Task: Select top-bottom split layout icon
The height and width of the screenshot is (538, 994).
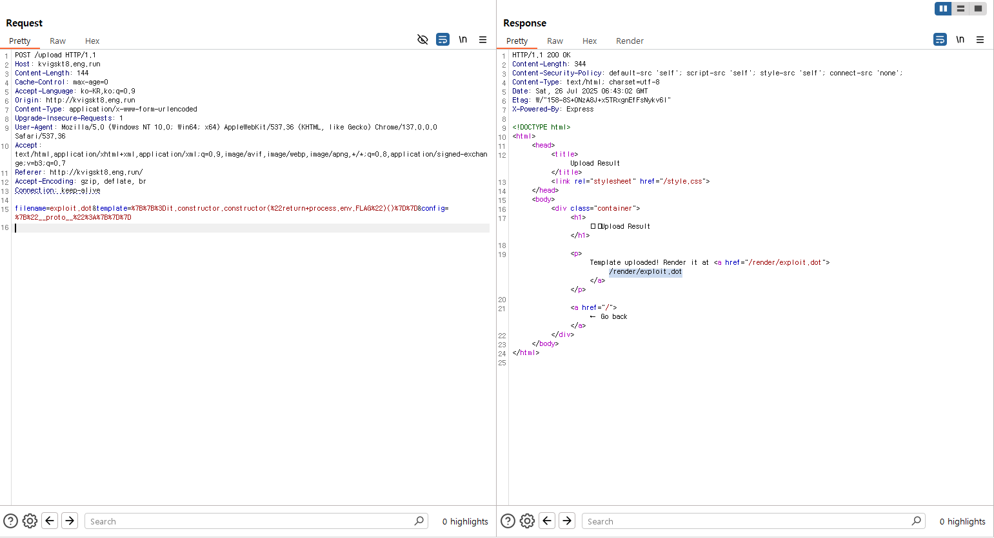Action: (x=960, y=8)
